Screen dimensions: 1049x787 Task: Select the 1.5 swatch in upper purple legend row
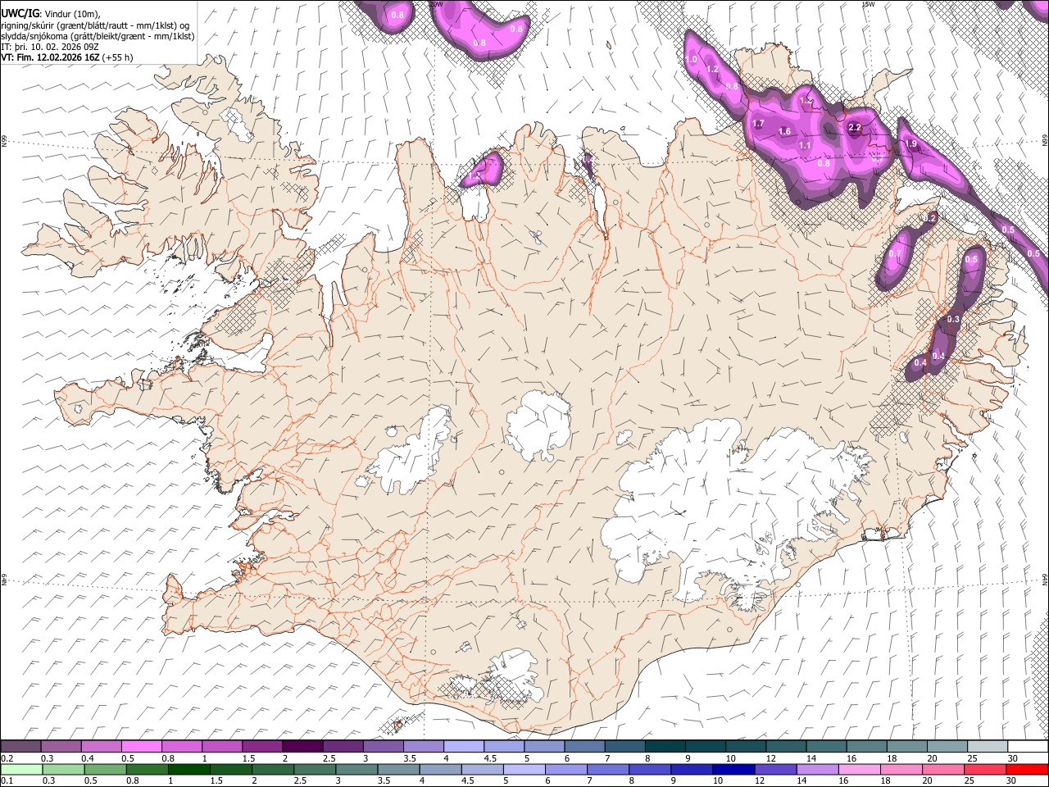coord(262,747)
